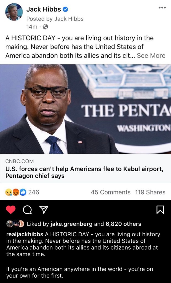
Task: Tap the comment bubble icon
Action: tap(27, 210)
